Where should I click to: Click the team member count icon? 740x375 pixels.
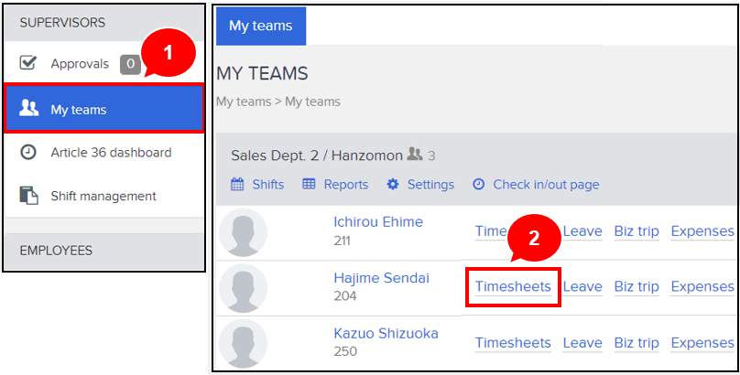pyautogui.click(x=414, y=155)
